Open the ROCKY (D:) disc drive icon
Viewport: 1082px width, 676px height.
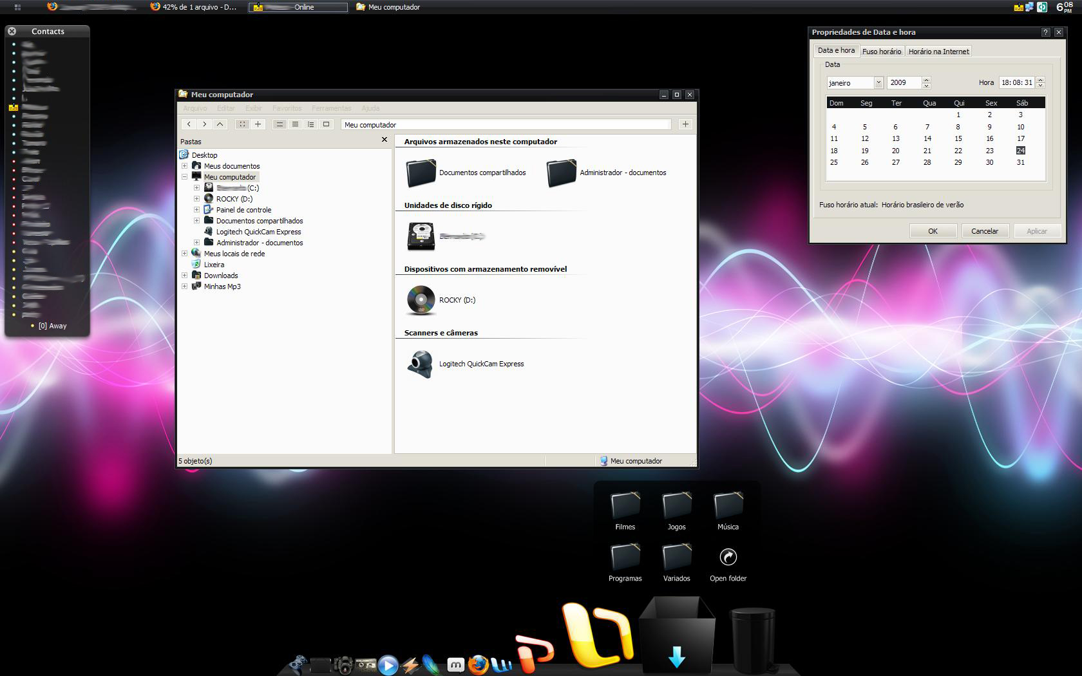pos(421,300)
